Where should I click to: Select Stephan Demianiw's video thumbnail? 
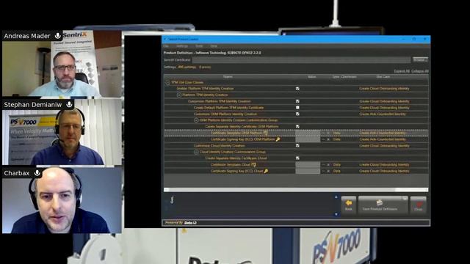point(62,132)
